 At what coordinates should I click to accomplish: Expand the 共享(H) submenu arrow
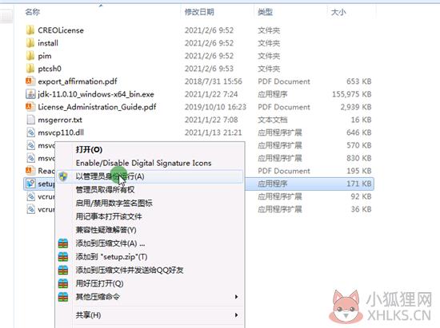click(x=236, y=315)
